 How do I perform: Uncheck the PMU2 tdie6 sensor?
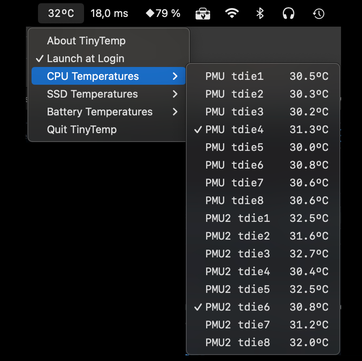coord(263,307)
